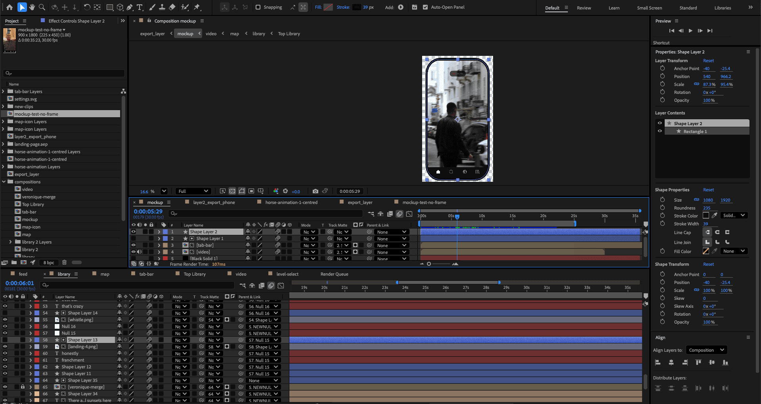Image resolution: width=761 pixels, height=404 pixels.
Task: Enable the Snapping checkbox
Action: (x=258, y=7)
